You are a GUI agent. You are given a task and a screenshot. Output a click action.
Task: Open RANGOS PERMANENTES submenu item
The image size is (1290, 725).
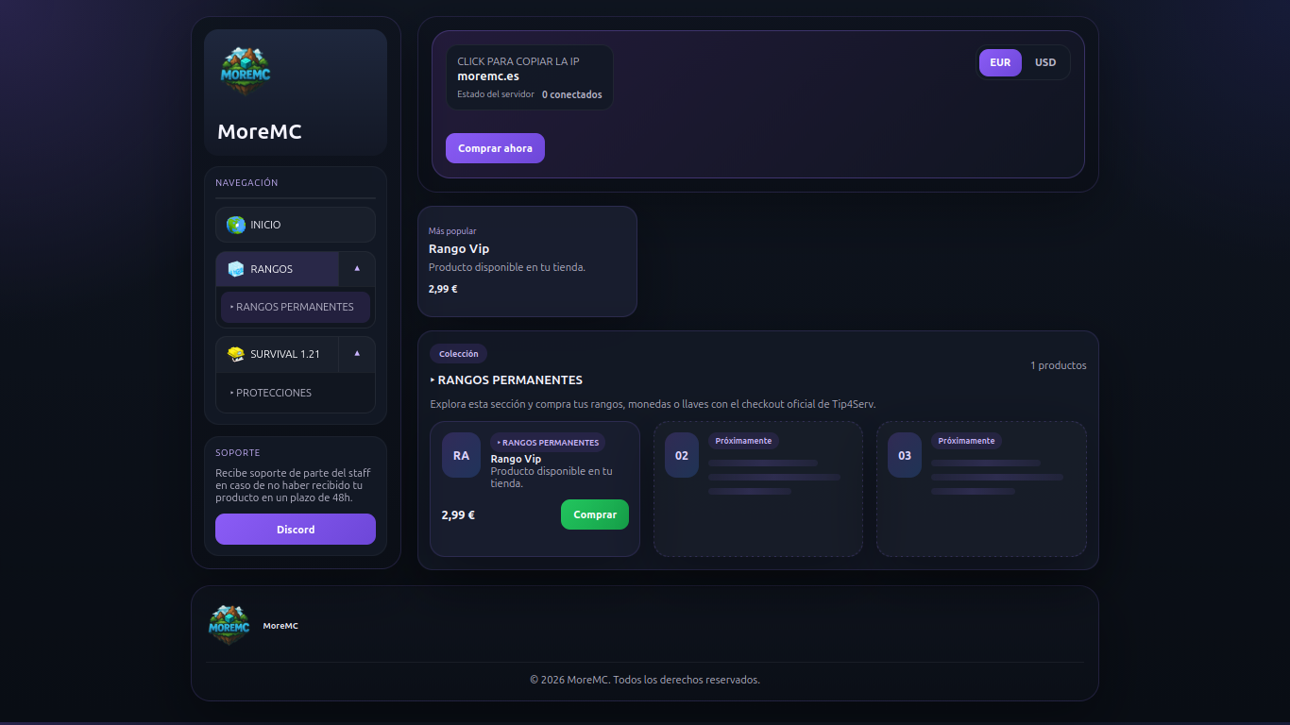[295, 307]
